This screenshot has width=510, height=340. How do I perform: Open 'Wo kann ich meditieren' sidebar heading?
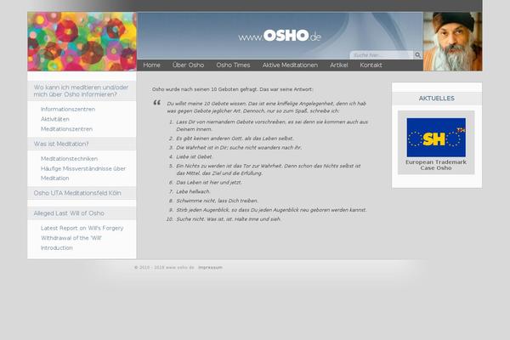(x=81, y=91)
